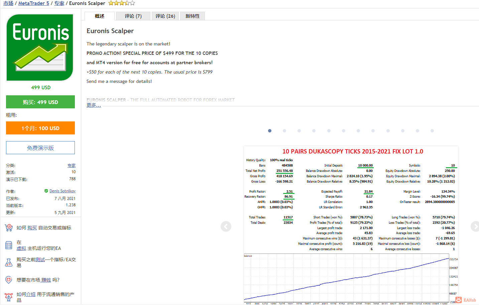Click the product promotion pen icon
This screenshot has width=479, height=305.
coord(9,297)
